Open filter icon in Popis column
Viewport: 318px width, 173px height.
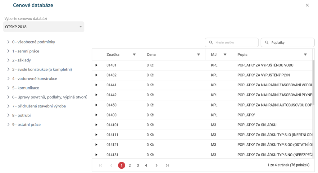[x=305, y=54]
